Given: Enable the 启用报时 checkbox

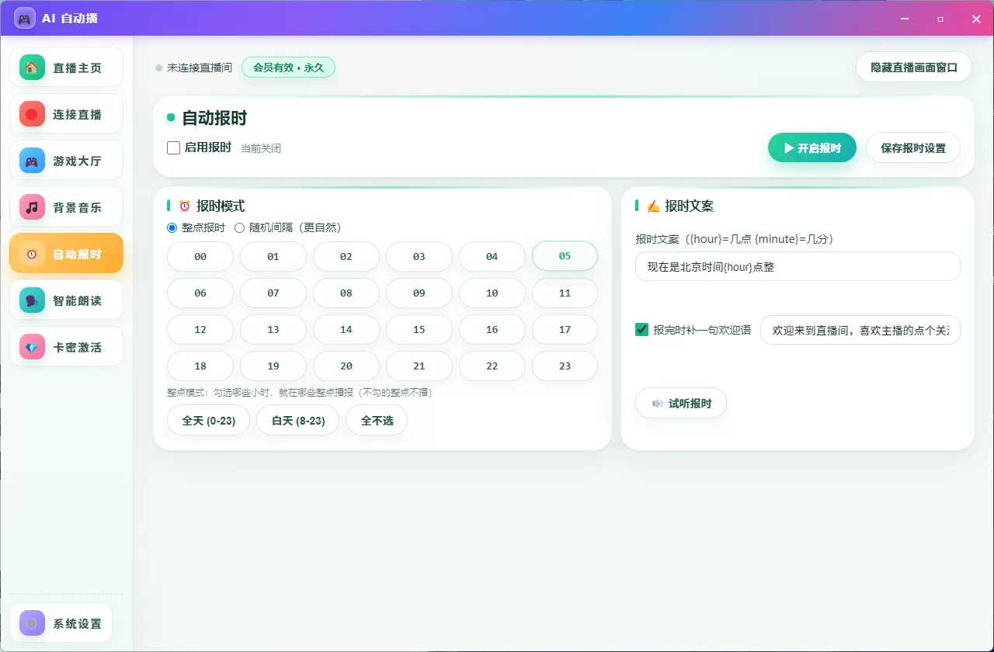Looking at the screenshot, I should click(x=174, y=147).
